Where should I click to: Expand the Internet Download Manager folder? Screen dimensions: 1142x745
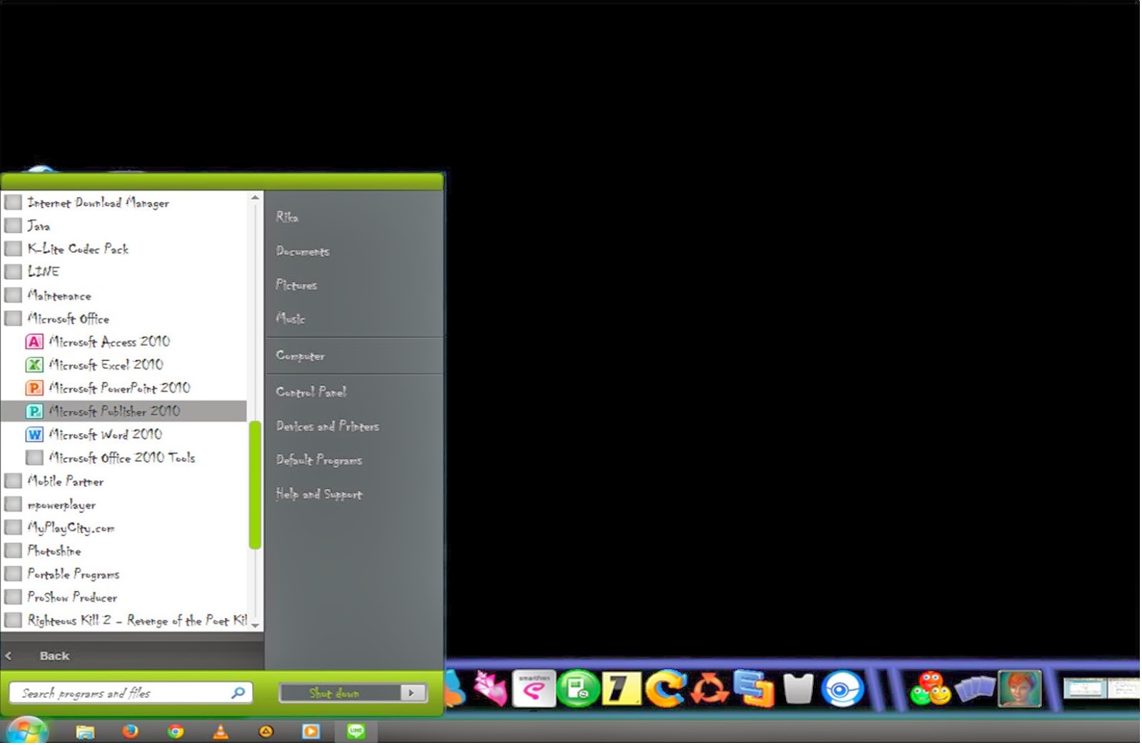[87, 203]
